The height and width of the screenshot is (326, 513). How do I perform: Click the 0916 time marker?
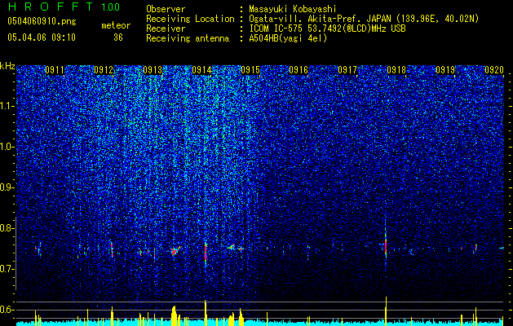tap(299, 70)
